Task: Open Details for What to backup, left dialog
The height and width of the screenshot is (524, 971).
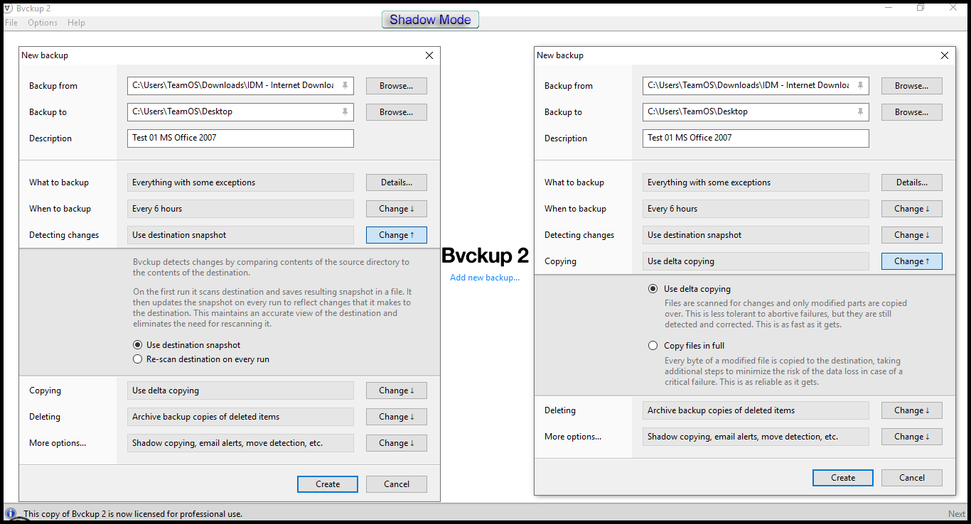Action: [x=397, y=182]
